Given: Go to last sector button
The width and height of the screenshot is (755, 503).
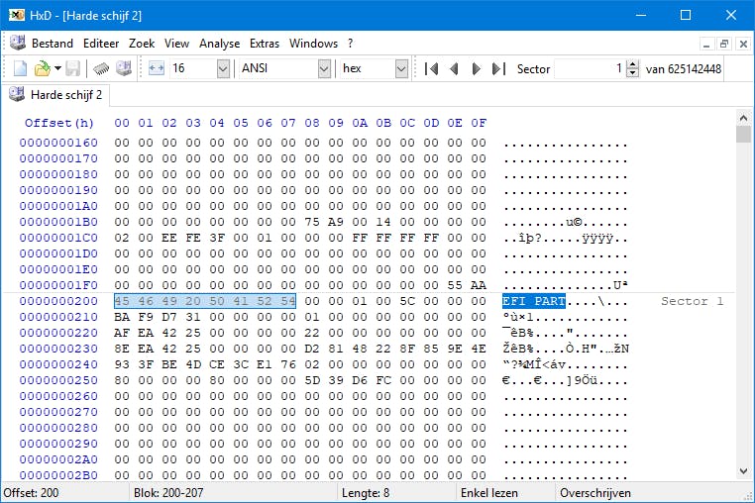Looking at the screenshot, I should click(x=498, y=69).
